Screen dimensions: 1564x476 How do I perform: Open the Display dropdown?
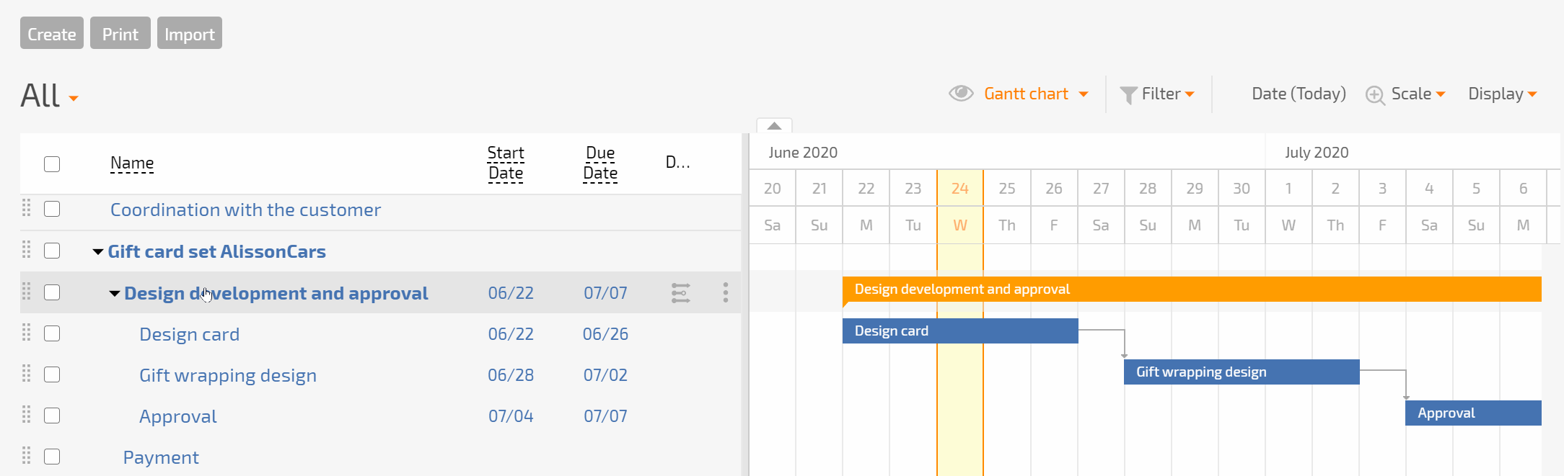[1503, 94]
